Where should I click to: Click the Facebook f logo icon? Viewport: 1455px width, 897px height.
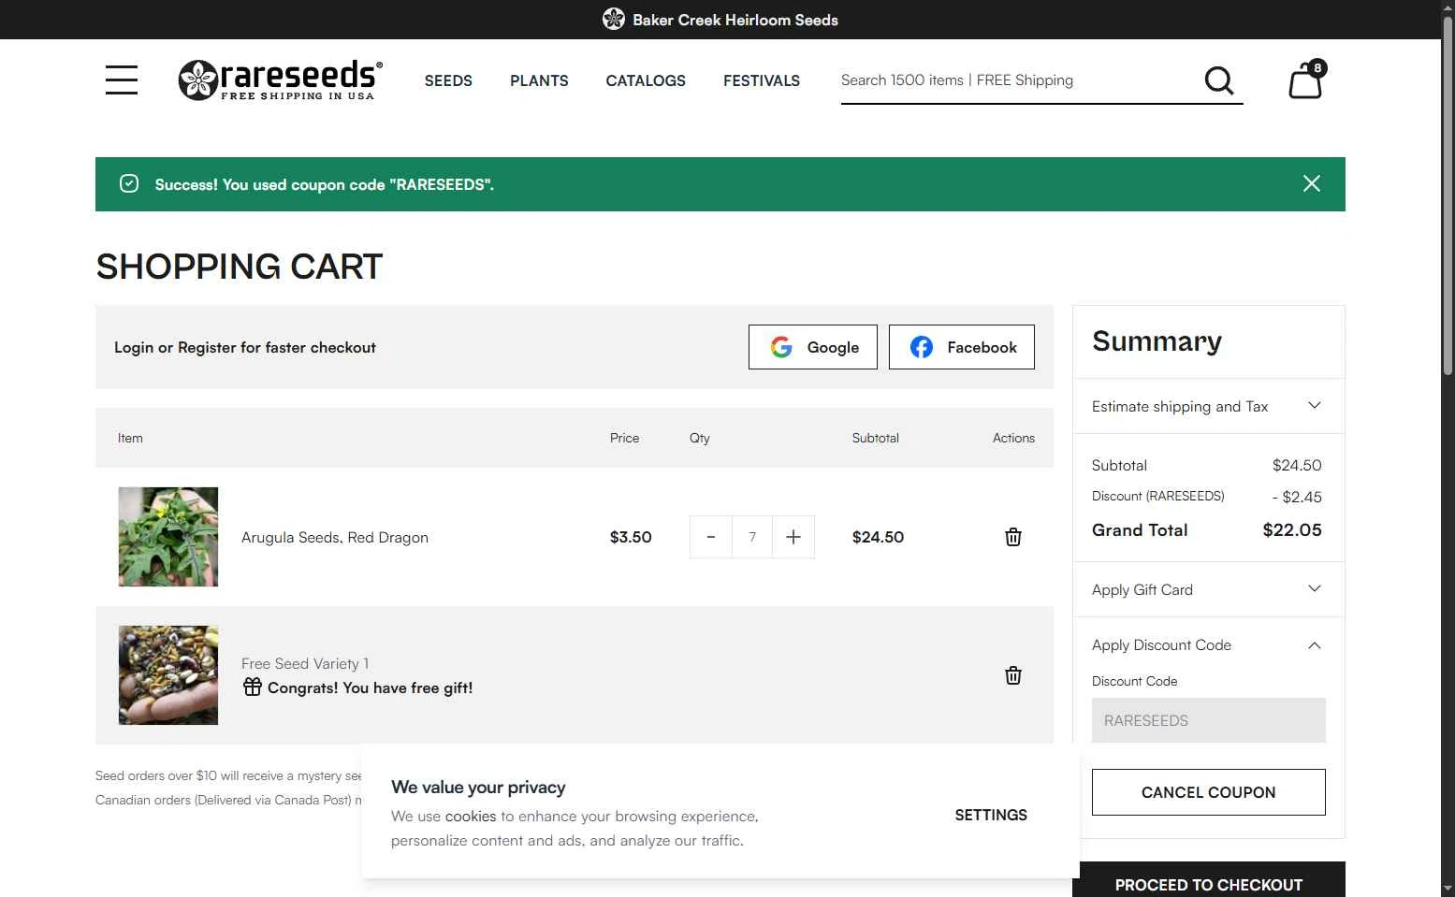tap(922, 347)
